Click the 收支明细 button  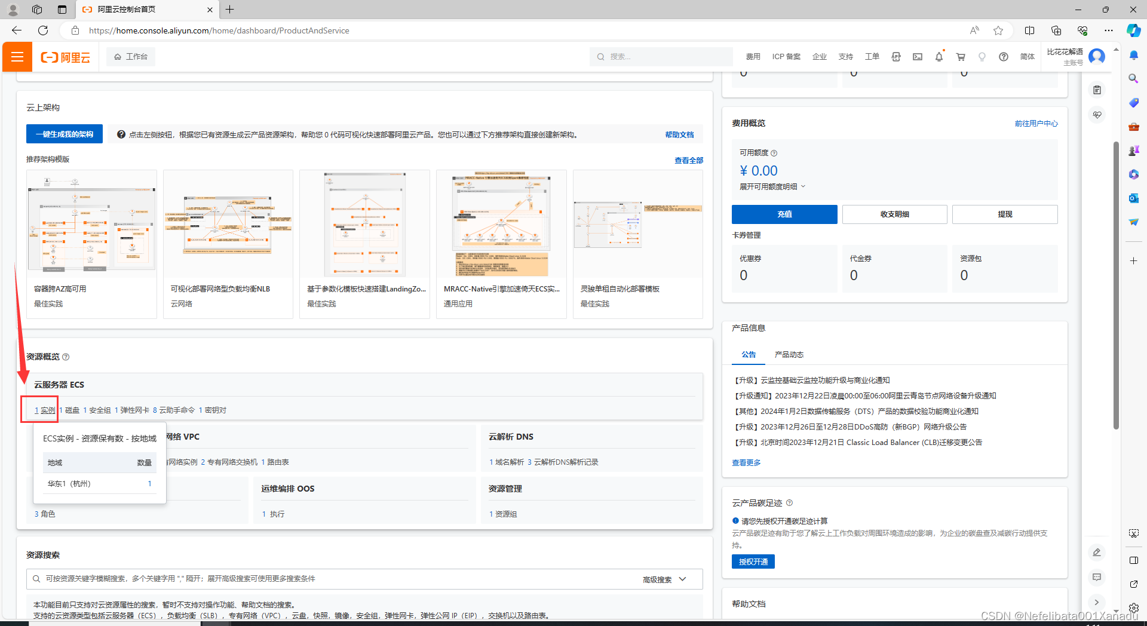pos(895,214)
